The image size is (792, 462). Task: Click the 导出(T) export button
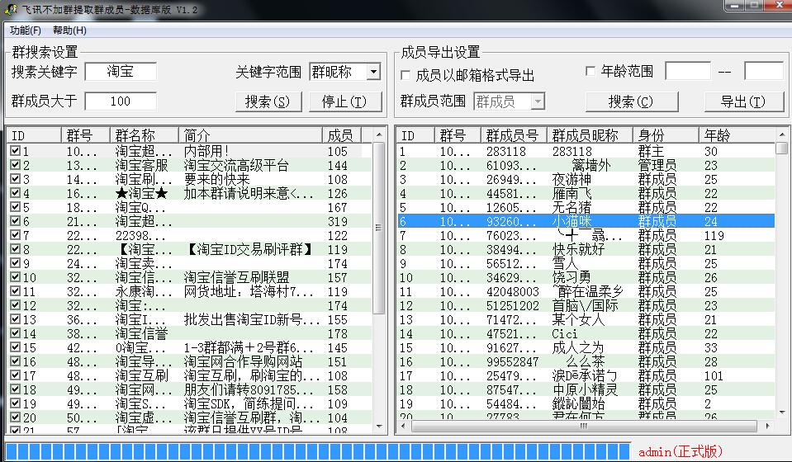[742, 101]
